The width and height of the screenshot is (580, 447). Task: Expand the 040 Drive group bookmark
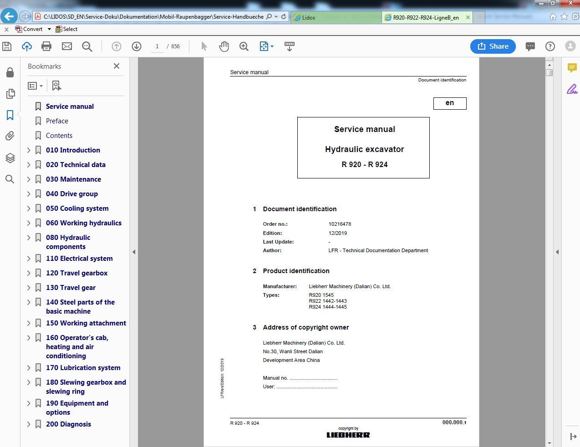pyautogui.click(x=29, y=194)
